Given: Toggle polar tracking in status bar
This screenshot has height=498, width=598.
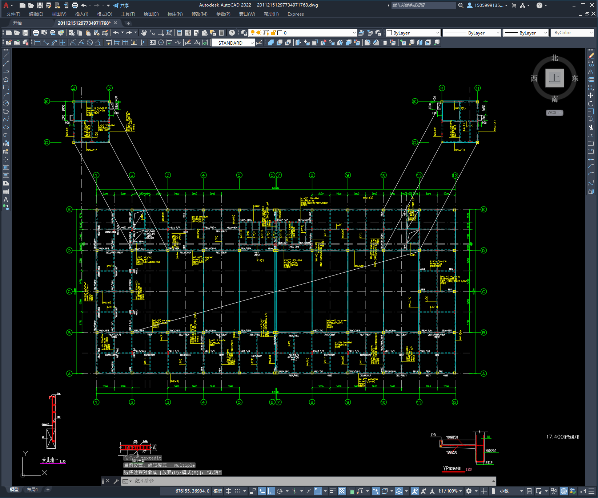Looking at the screenshot, I should 280,491.
